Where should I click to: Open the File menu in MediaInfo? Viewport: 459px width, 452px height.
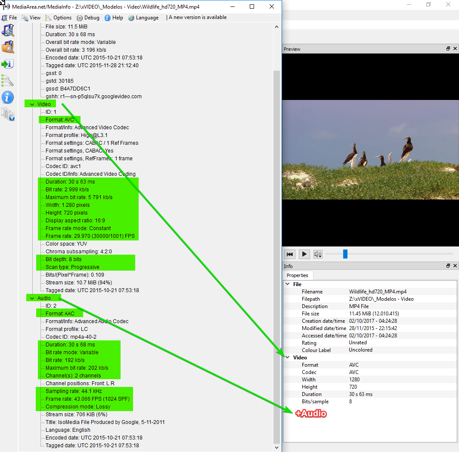coord(9,18)
